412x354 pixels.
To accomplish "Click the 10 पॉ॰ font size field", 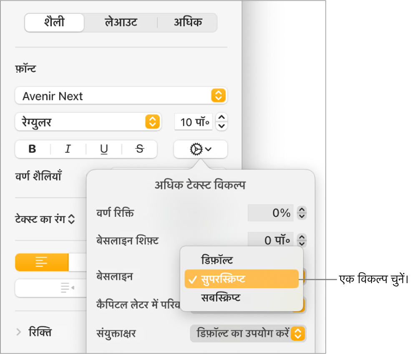I will [193, 122].
